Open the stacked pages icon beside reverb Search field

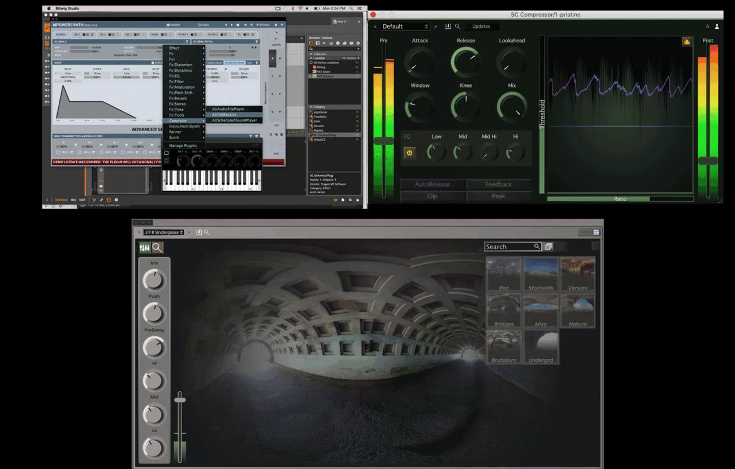(548, 247)
